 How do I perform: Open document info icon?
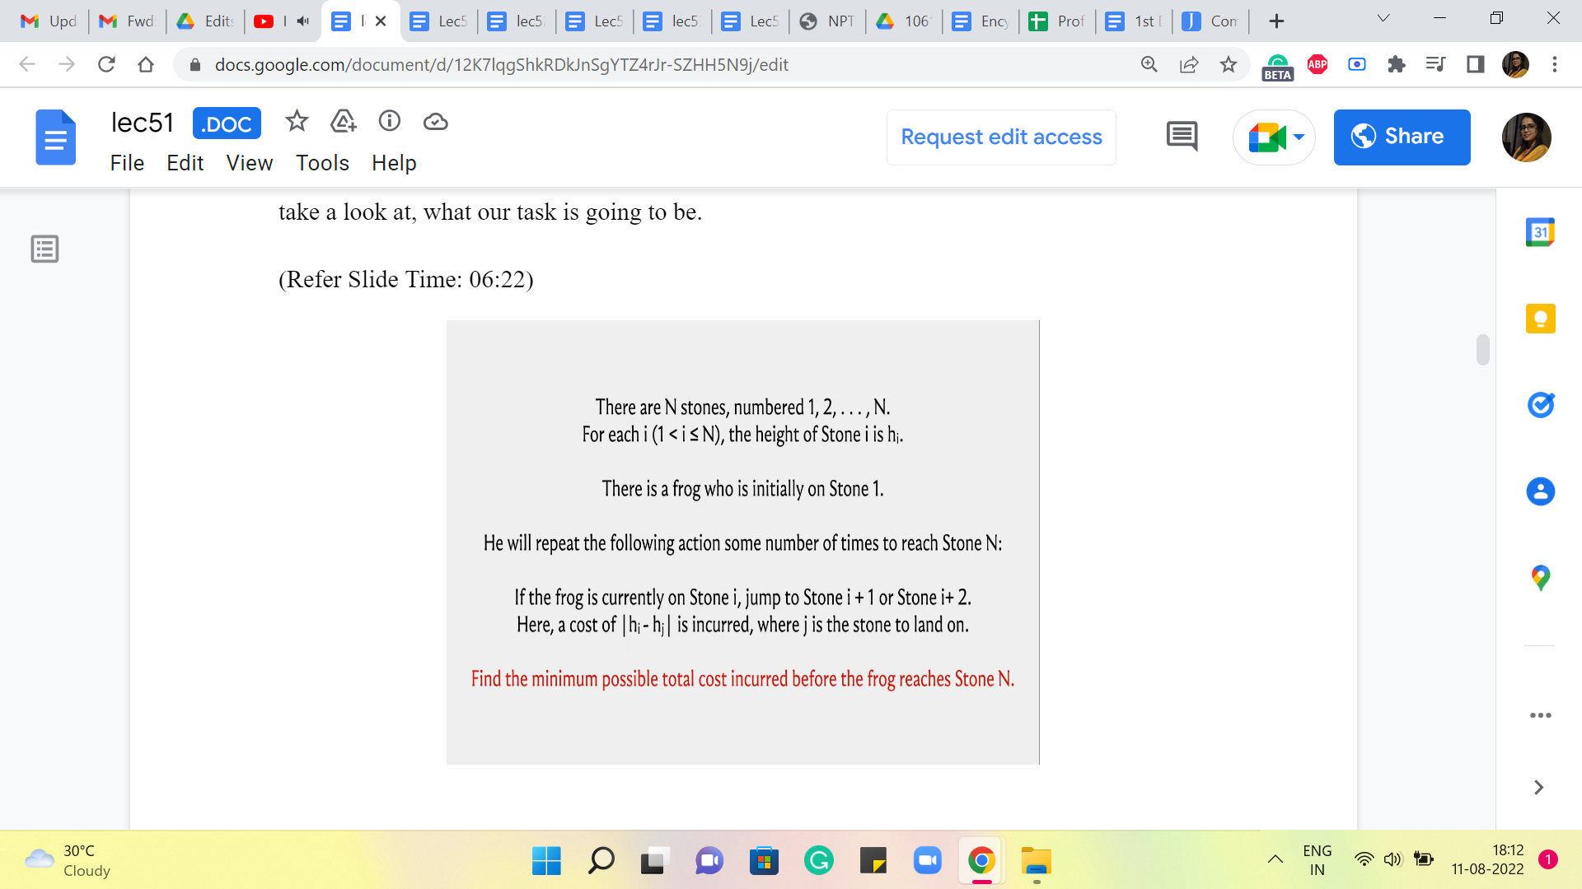click(389, 122)
